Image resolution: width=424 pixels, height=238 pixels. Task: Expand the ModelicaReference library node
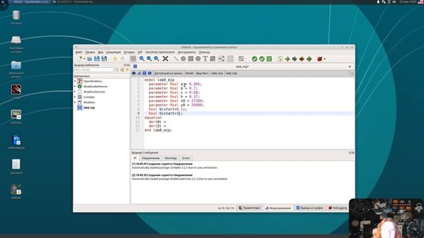click(x=75, y=87)
